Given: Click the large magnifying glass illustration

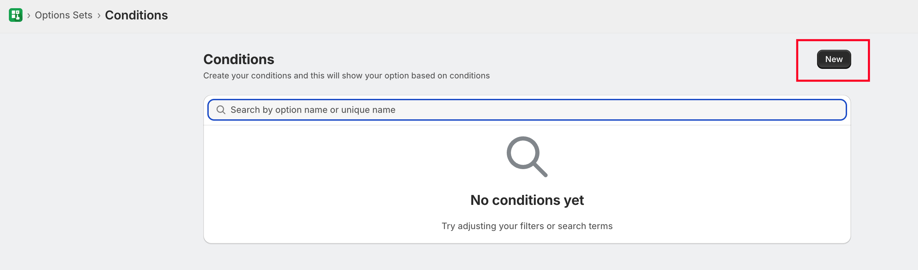Looking at the screenshot, I should (527, 156).
